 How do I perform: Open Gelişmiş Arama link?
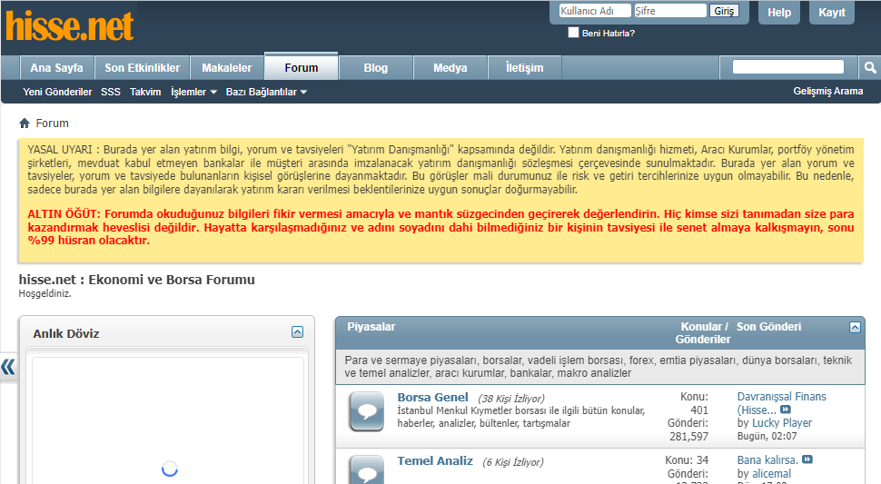point(828,91)
